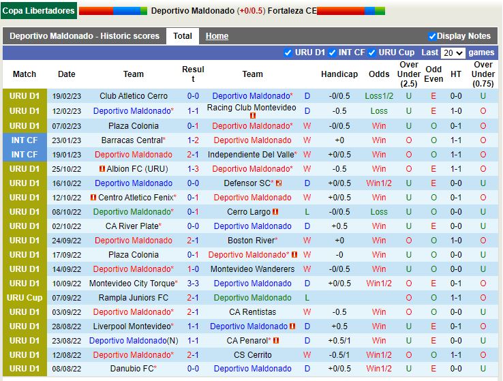Click the L result in Cerro Largo row
The image size is (503, 381).
[x=307, y=212]
